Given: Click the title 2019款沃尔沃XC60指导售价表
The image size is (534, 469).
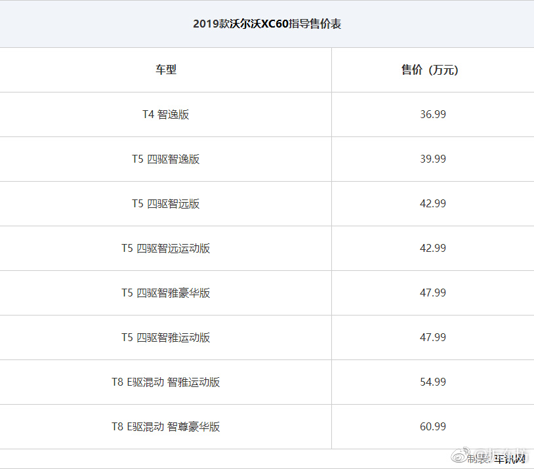Looking at the screenshot, I should click(267, 24).
